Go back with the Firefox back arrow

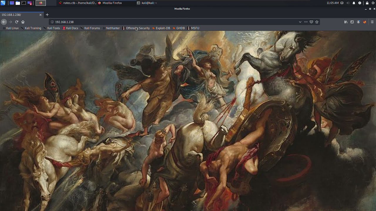(4, 22)
